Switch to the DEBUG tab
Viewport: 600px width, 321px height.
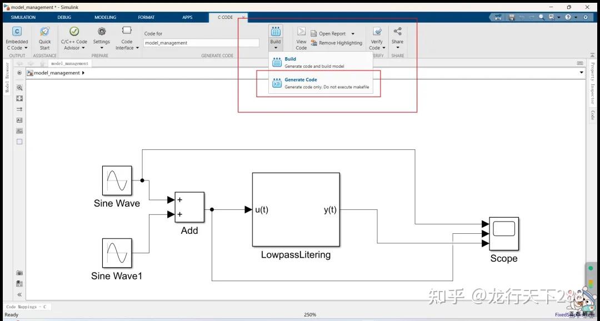64,17
